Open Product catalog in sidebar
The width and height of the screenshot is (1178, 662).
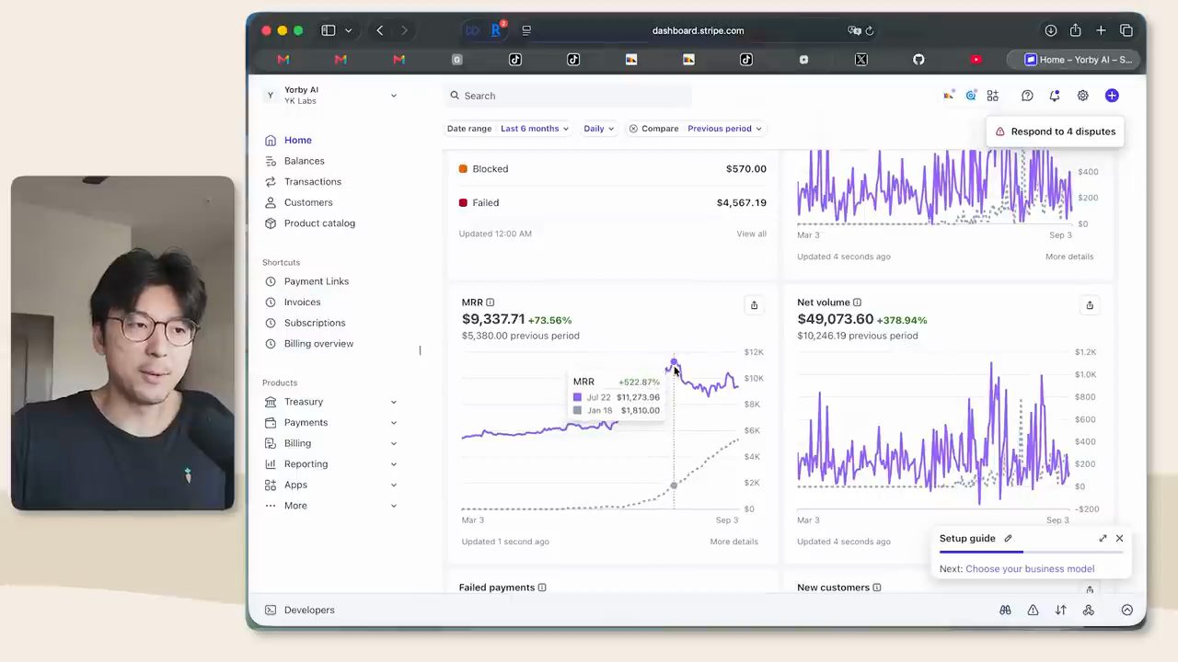319,223
